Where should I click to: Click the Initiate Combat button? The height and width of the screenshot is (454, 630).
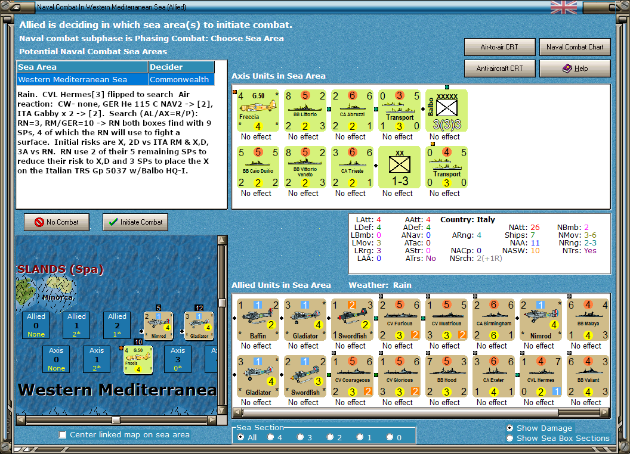[x=135, y=222]
